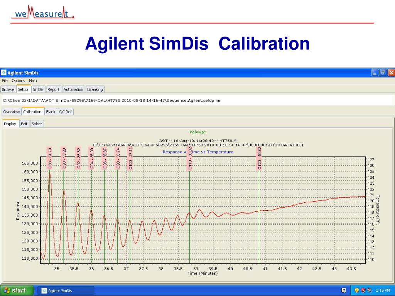Viewport: 395px width, 296px height.
Task: Click the C98 - 36.74 peak marker
Action: [118, 158]
